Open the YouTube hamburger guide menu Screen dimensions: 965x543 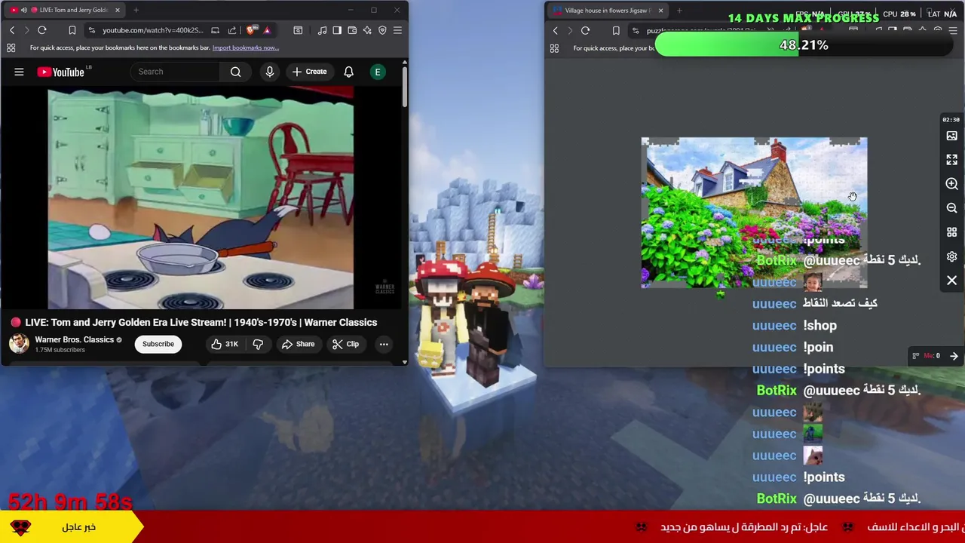pos(19,72)
